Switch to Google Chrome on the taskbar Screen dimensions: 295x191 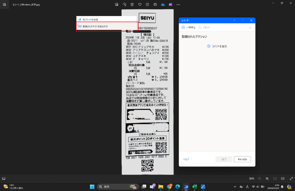pos(169,187)
